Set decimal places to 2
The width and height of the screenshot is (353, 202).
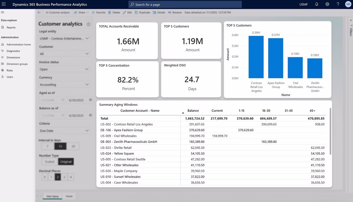coord(58,177)
